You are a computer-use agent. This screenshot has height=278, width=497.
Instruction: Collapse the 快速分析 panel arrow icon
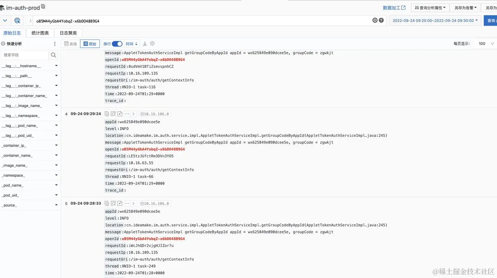click(3, 44)
